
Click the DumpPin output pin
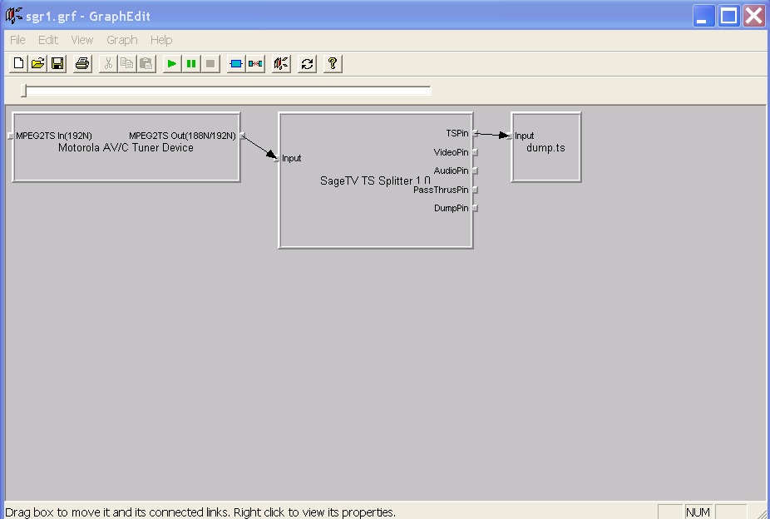tap(475, 208)
